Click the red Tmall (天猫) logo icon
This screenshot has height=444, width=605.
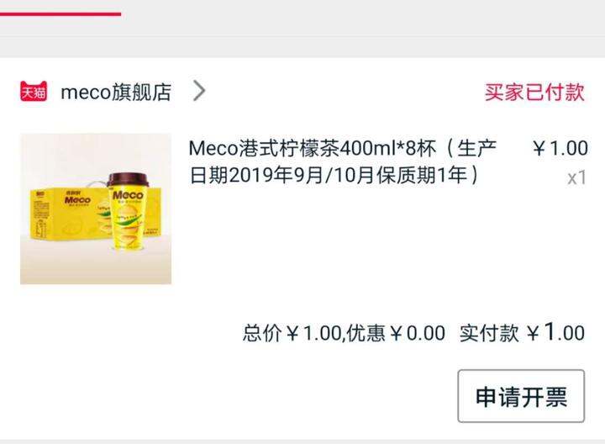[x=34, y=91]
